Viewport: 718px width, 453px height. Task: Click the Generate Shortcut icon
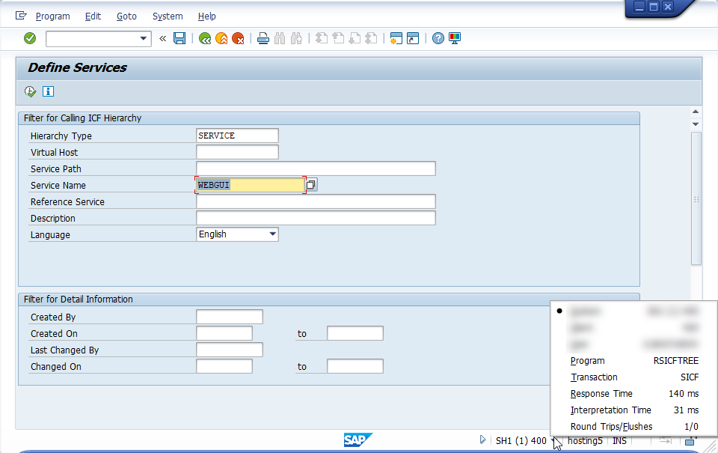(413, 38)
